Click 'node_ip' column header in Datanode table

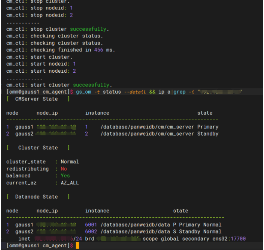(x=47, y=211)
